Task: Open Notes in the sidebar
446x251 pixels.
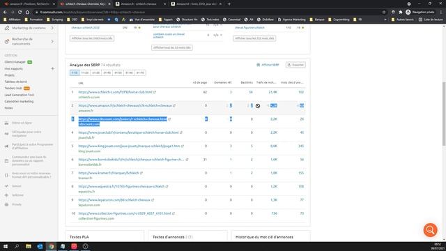Action: [x=8, y=108]
